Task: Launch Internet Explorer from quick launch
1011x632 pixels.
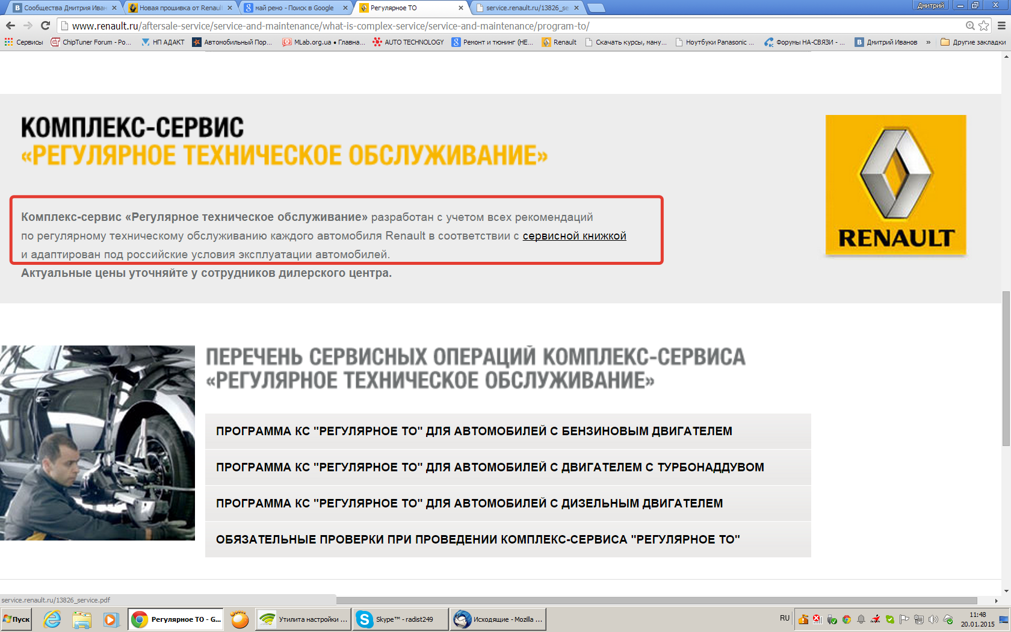Action: pyautogui.click(x=52, y=619)
